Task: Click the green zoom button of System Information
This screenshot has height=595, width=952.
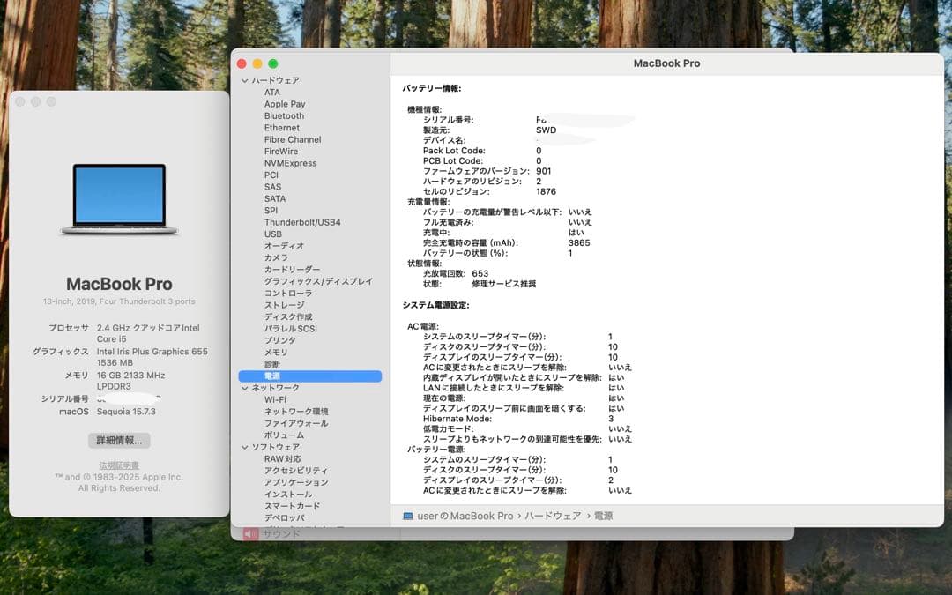Action: 273,63
